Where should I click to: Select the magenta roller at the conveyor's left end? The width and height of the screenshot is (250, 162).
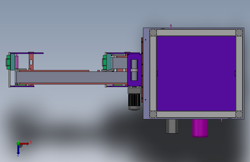tap(17, 62)
